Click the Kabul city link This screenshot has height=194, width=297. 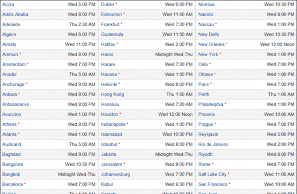point(107,184)
